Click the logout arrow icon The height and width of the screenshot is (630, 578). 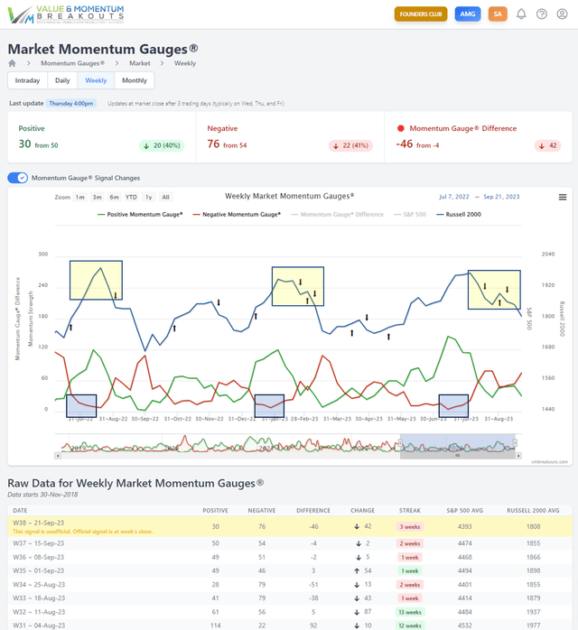tap(562, 14)
